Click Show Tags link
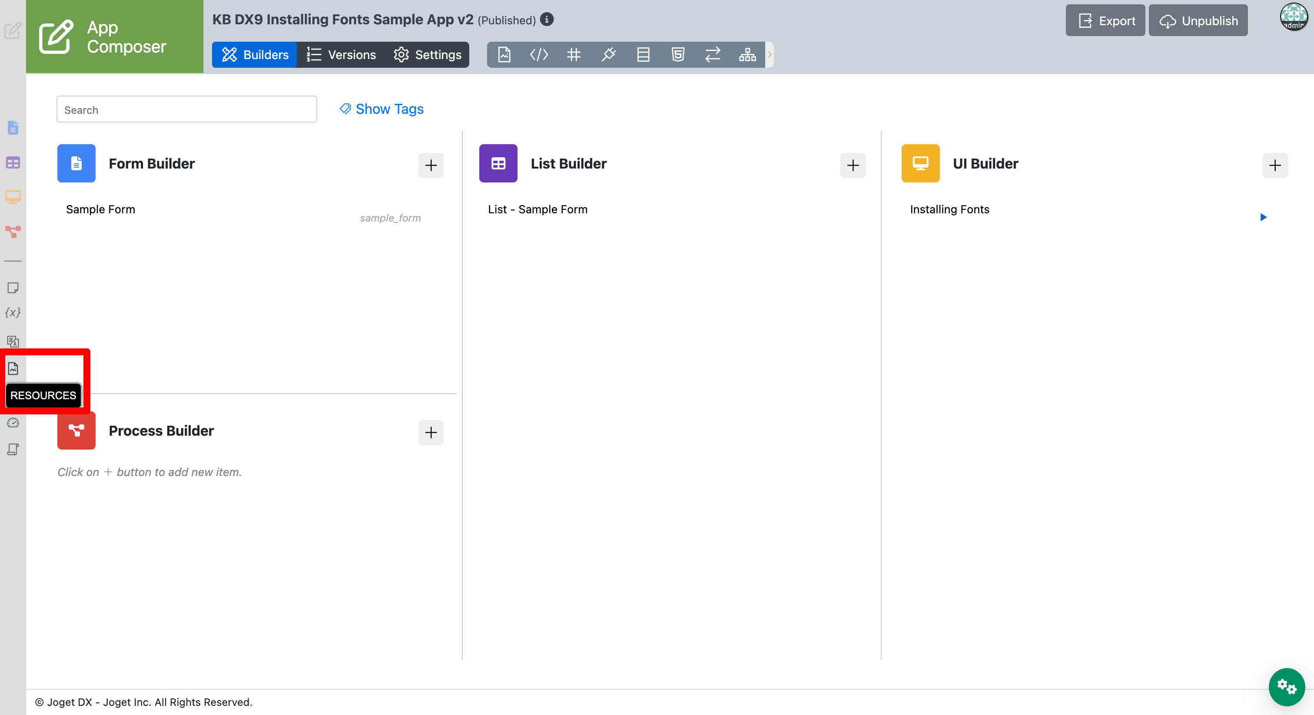The image size is (1314, 715). point(382,109)
